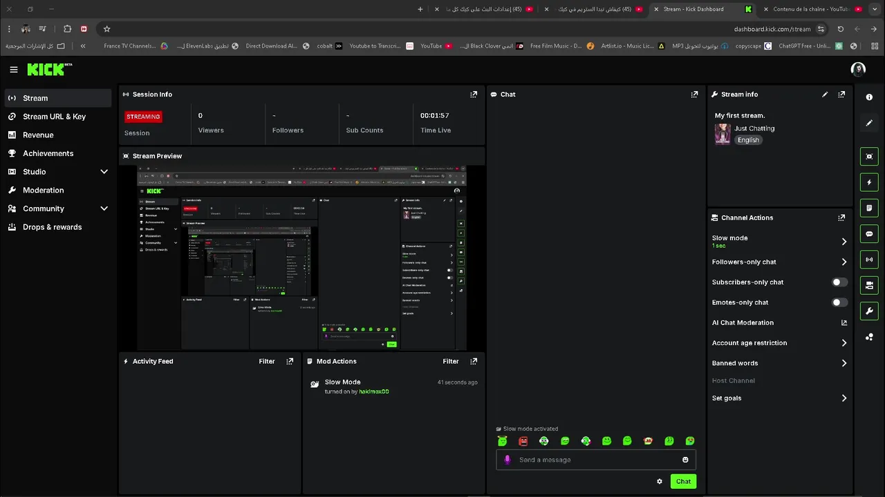Toggle the document widget icon in right sidebar
Image resolution: width=885 pixels, height=497 pixels.
[869, 208]
